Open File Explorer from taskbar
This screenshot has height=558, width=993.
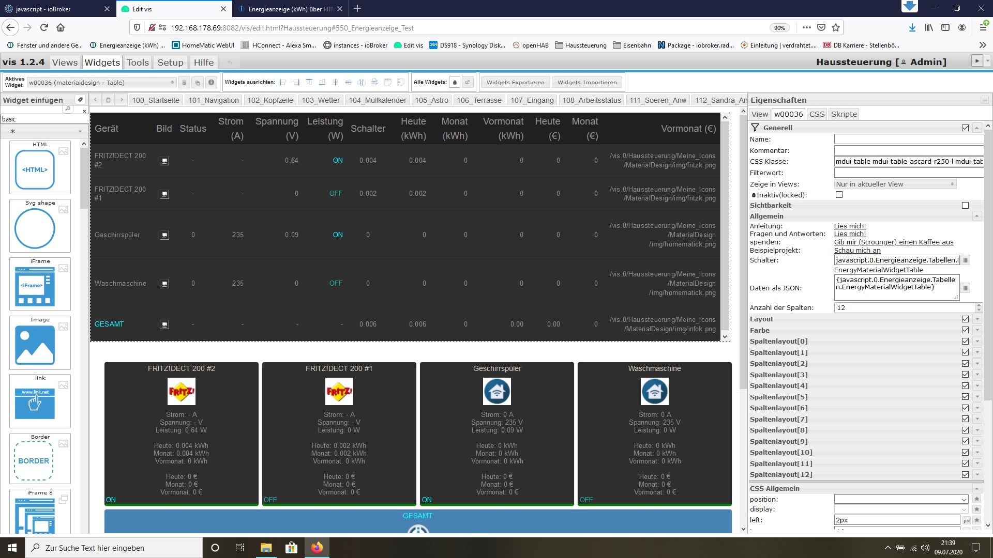point(266,548)
